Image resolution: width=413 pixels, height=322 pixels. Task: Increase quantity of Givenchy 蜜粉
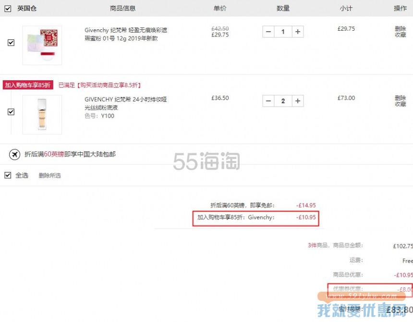tap(298, 32)
